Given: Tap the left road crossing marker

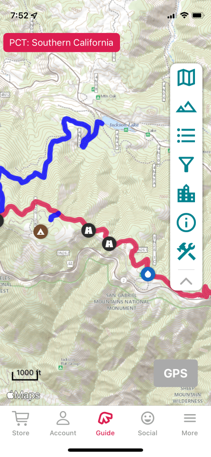Looking at the screenshot, I should [89, 230].
